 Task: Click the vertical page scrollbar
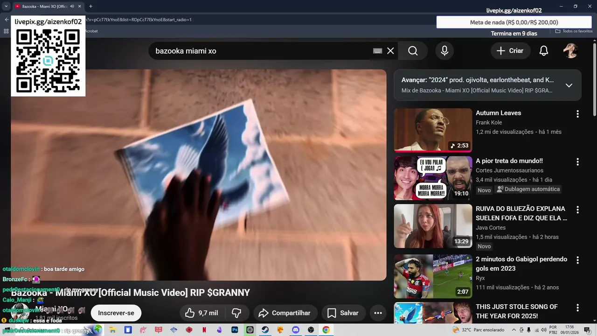(x=595, y=79)
